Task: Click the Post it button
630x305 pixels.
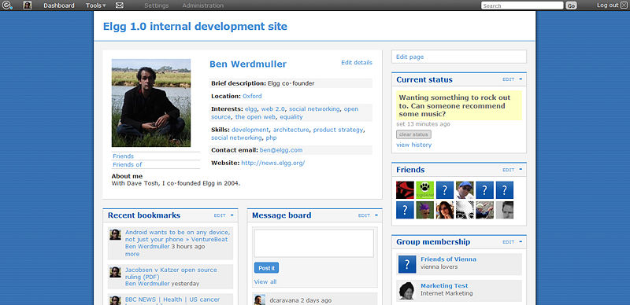Action: (x=266, y=268)
